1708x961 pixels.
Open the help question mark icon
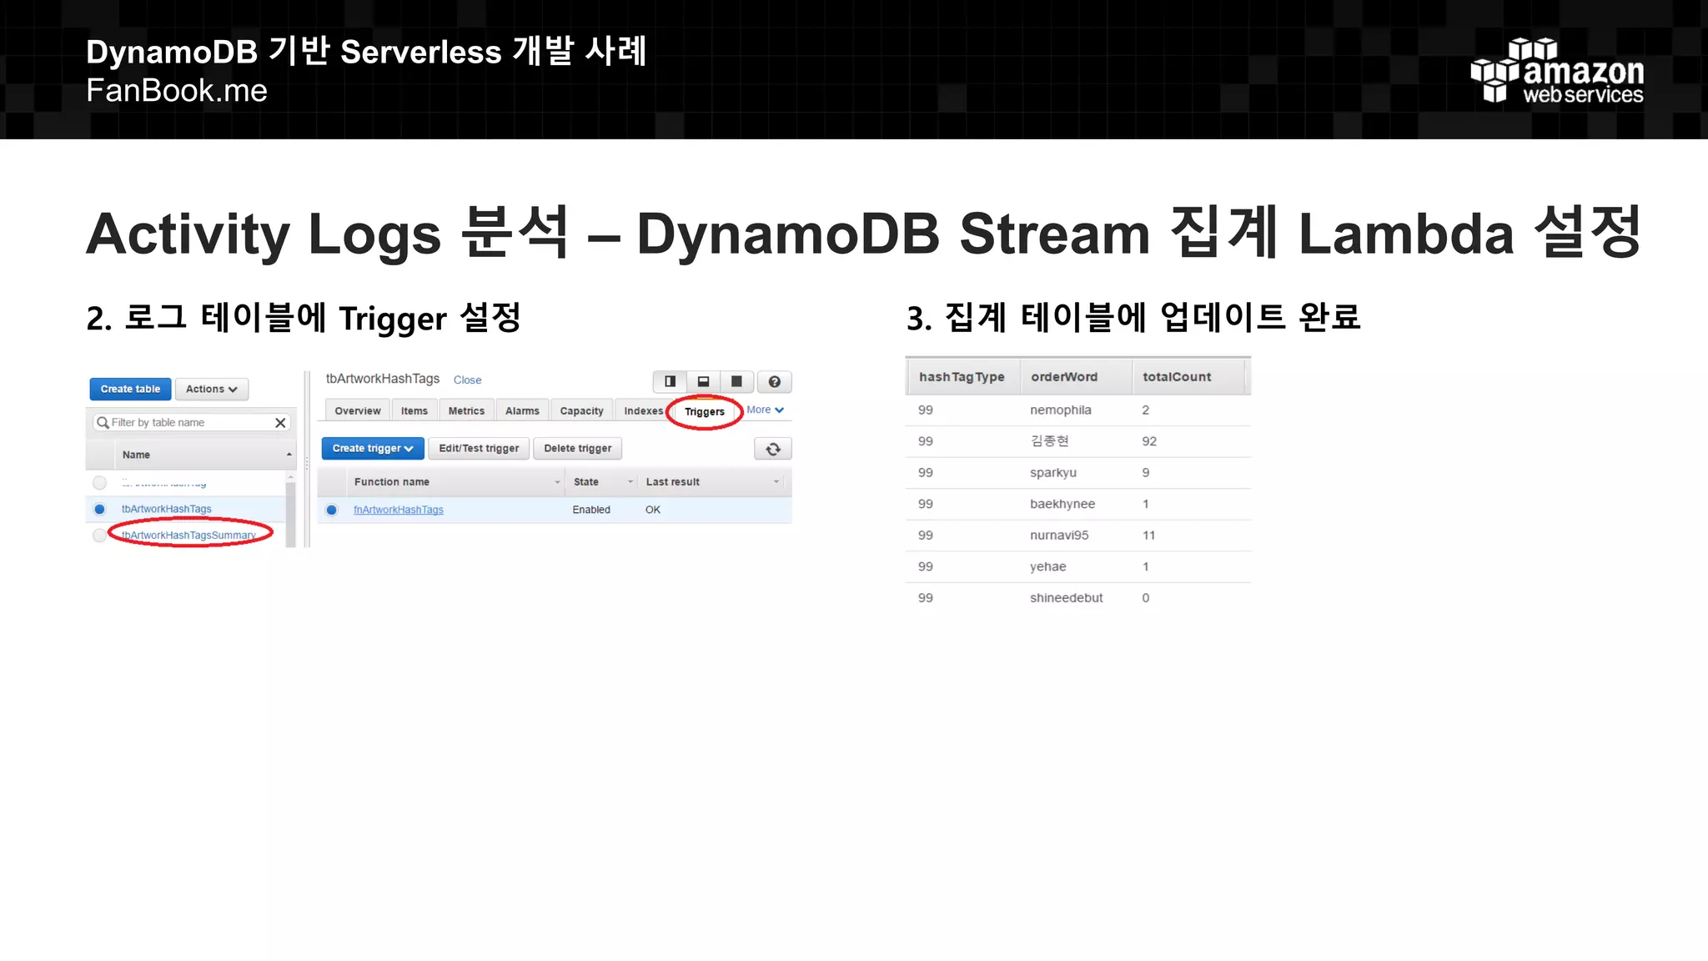774,382
